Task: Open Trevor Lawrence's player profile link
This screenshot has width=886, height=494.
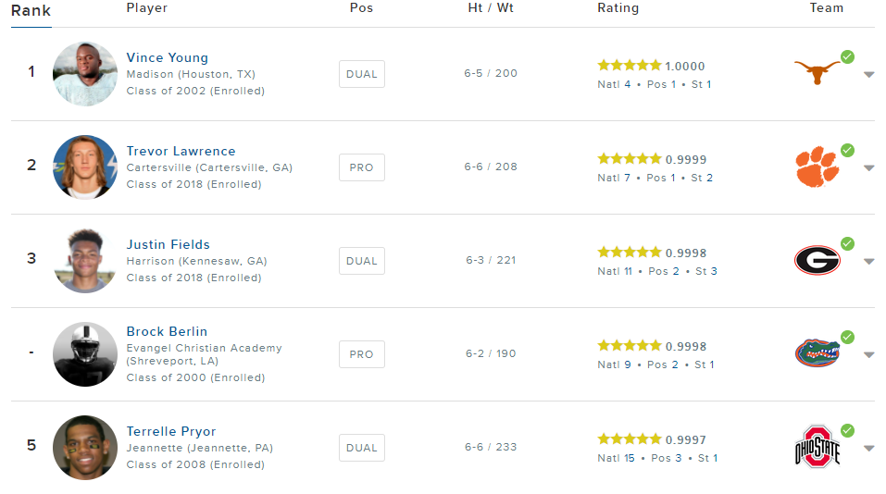Action: click(181, 151)
